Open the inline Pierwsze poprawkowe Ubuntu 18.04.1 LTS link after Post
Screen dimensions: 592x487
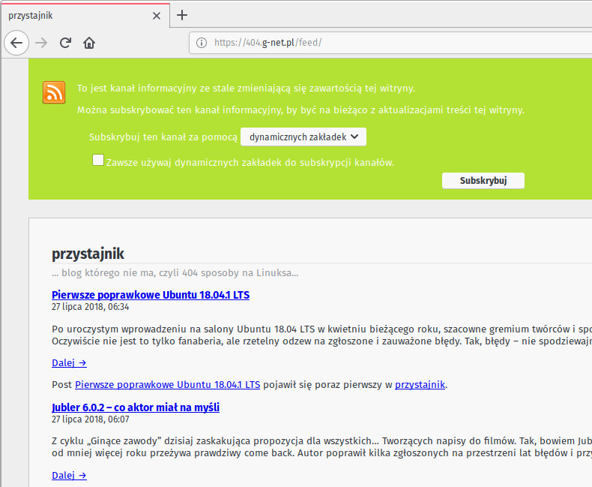pyautogui.click(x=168, y=384)
